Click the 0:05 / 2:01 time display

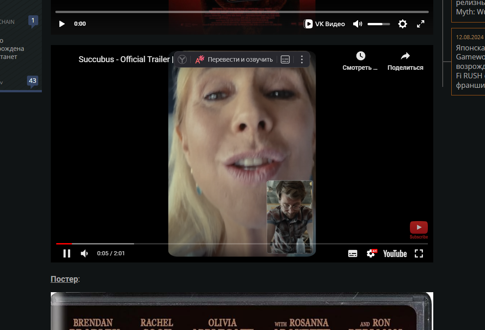(111, 253)
